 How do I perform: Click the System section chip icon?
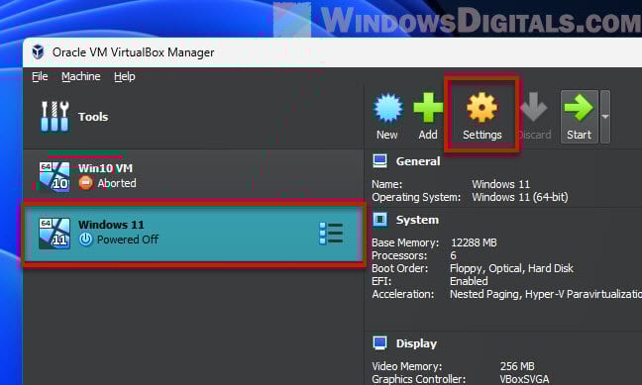(380, 220)
